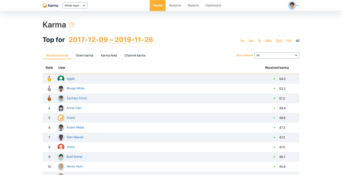This screenshot has height=175, width=342.
Task: Click the 51.2 karma value
Action: click(x=282, y=98)
